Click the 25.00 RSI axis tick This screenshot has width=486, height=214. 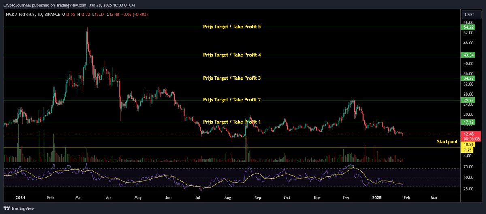point(469,189)
